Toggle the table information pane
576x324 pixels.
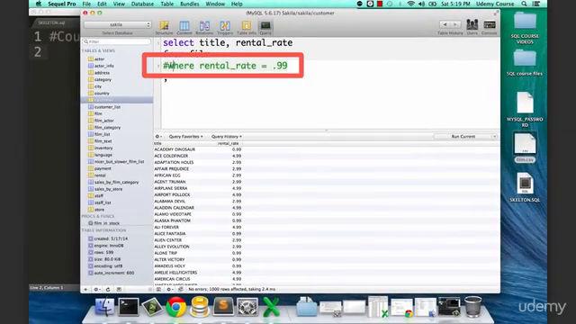119,290
